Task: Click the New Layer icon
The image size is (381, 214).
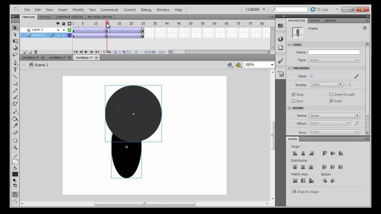Action: click(x=24, y=52)
